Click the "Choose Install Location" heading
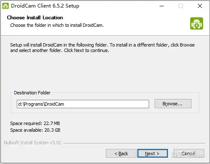This screenshot has height=164, width=210. click(x=35, y=18)
